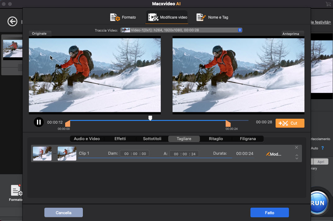Move Clip 1 up with arrow
Screen dimensions: 333x221
coord(297,155)
